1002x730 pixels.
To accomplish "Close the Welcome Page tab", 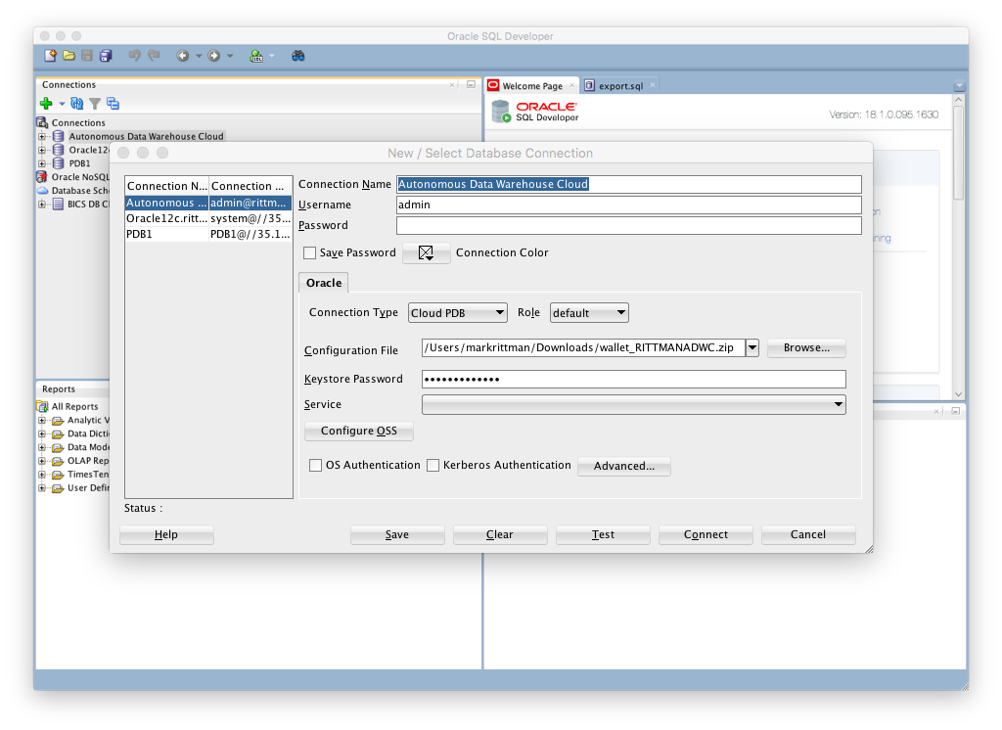I will point(571,85).
